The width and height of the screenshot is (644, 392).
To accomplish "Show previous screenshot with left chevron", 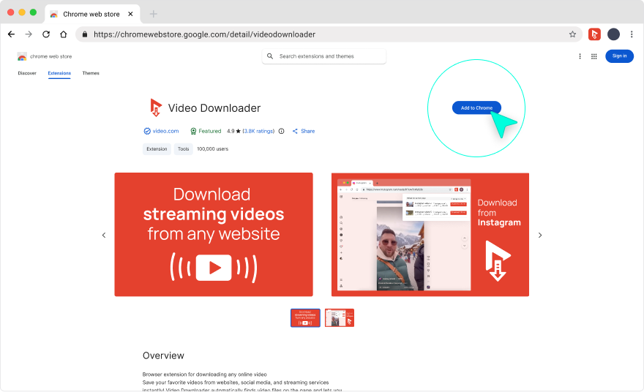I will click(104, 235).
